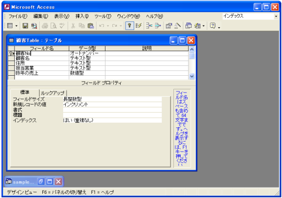Click the インデックス property value field
This screenshot has width=282, height=198.
[112, 120]
